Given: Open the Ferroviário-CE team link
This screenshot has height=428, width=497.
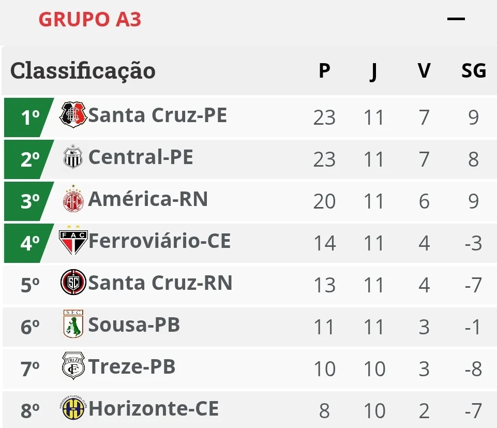Looking at the screenshot, I should [159, 241].
